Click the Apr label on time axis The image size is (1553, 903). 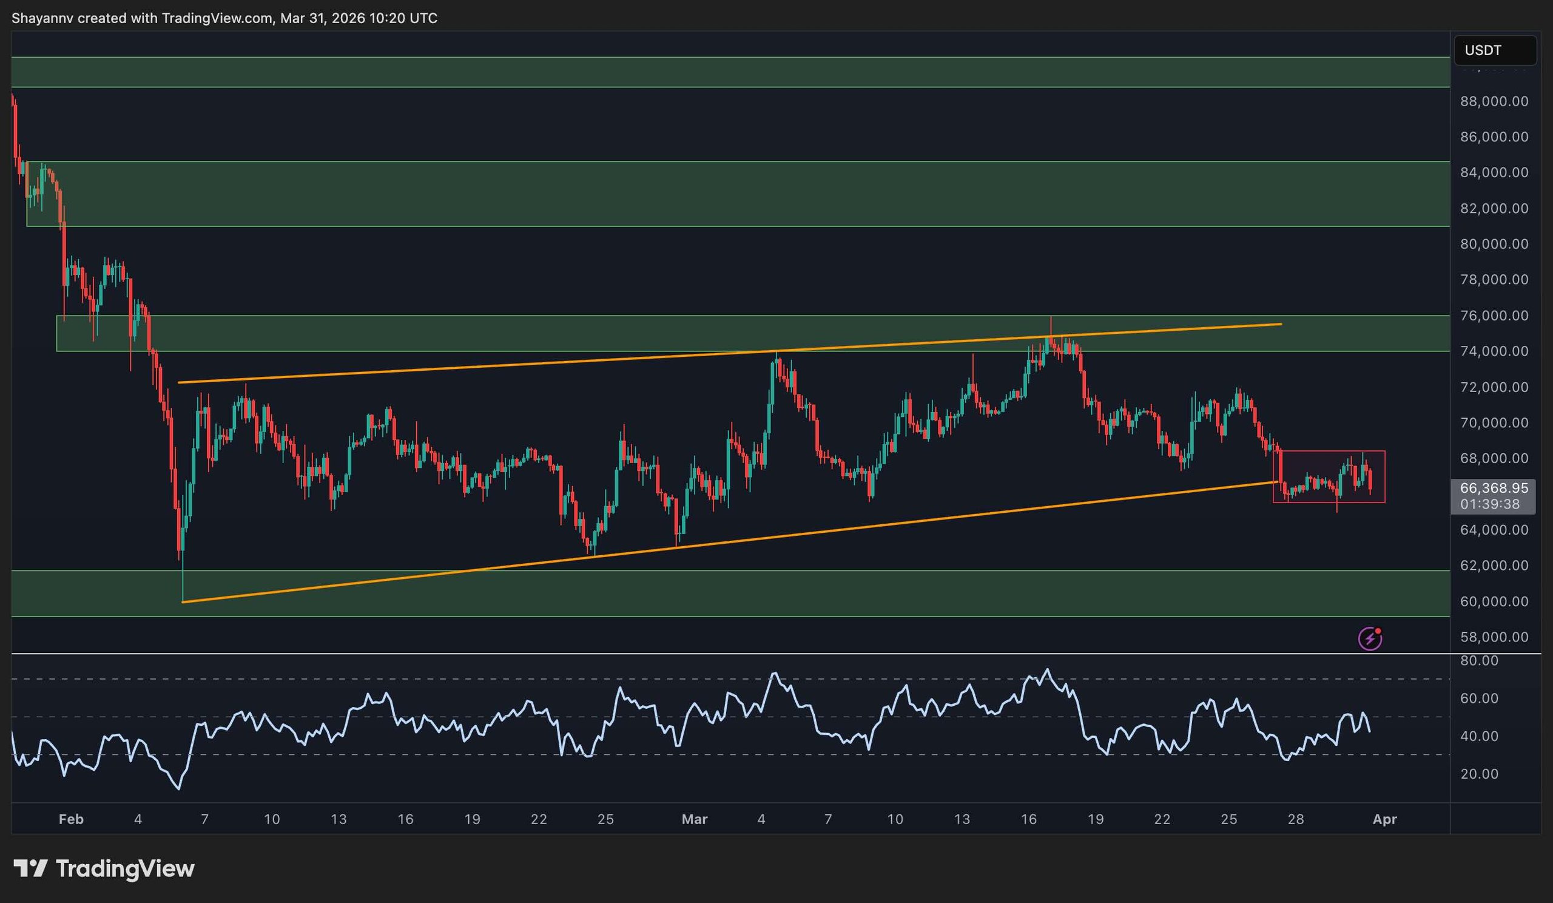1385,819
